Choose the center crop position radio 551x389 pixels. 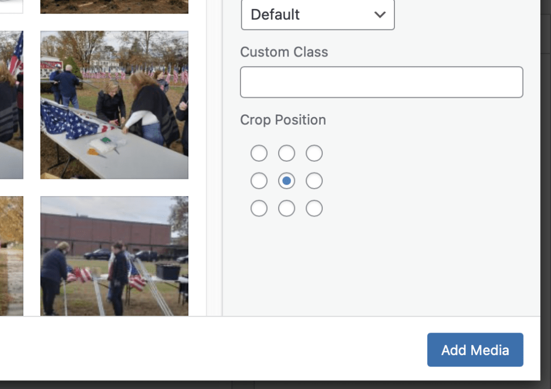click(x=286, y=181)
